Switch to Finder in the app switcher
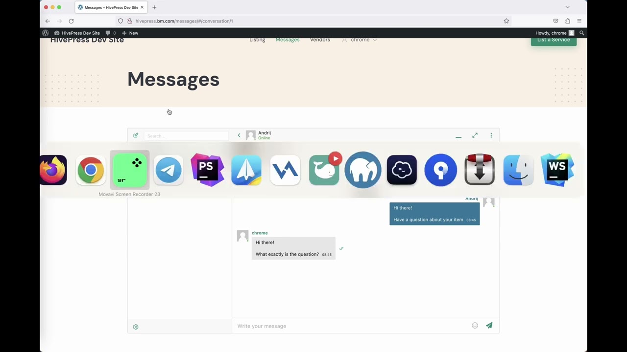Screen dimensions: 627x352 (518, 170)
